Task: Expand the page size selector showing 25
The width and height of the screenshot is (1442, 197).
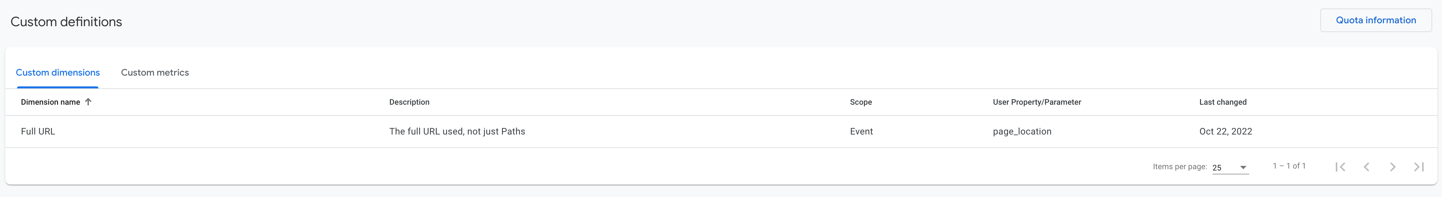Action: (x=1229, y=166)
